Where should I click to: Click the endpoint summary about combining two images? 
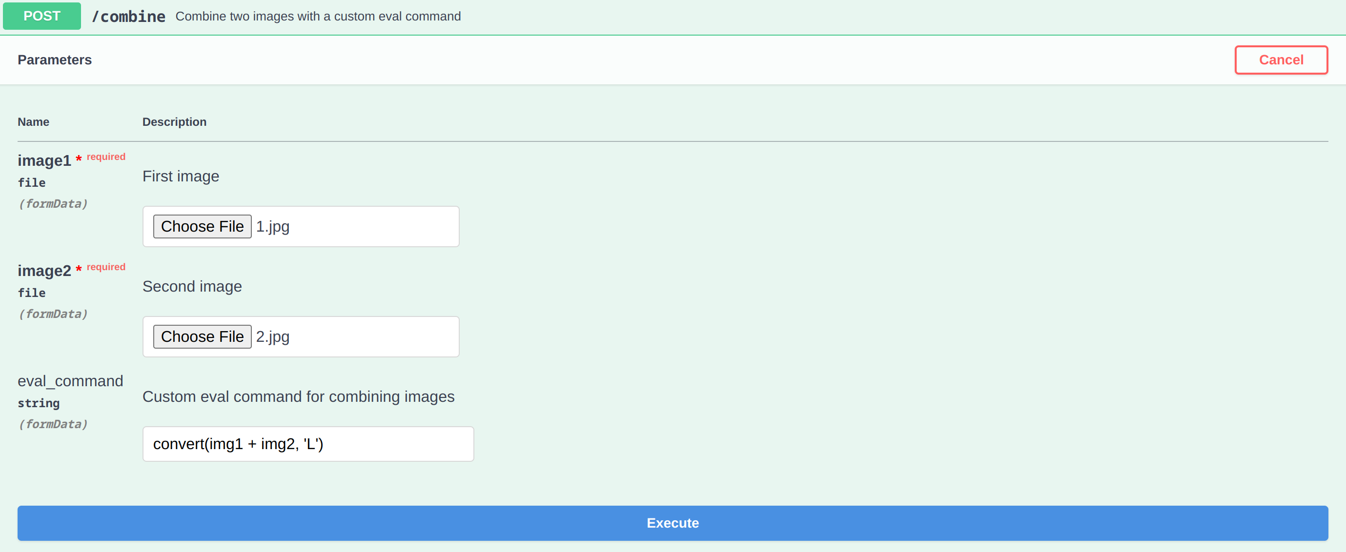(x=318, y=17)
